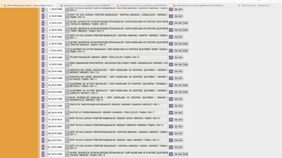The image size is (282, 158).
Task: Delete preference 5 with its Sil button
Action: point(171,37)
